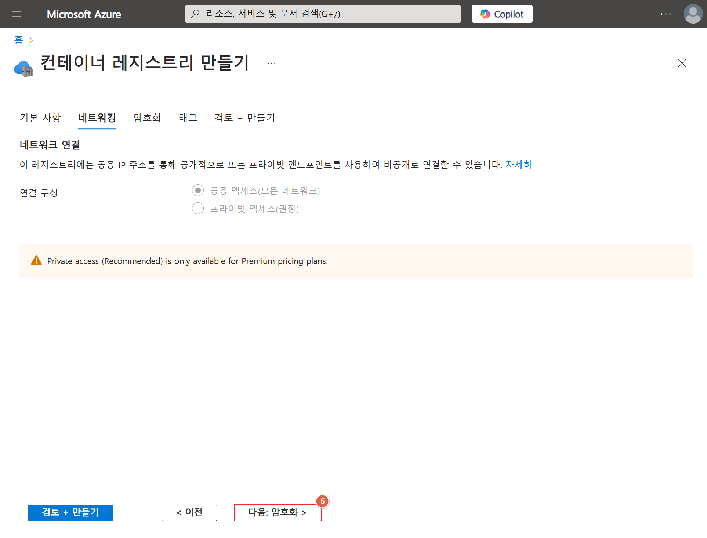Screen dimensions: 707x538
Task: Go to the 검토 + 만들기 tab
Action: 245,118
